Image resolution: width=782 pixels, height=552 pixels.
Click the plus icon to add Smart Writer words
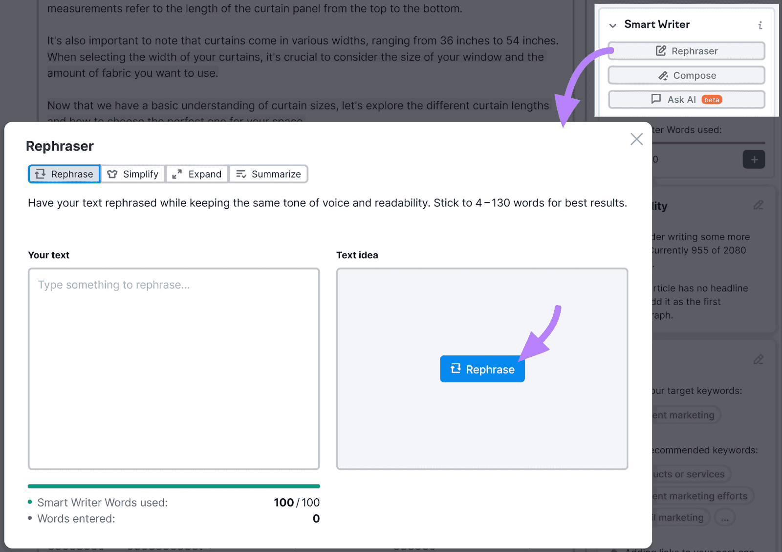(x=754, y=159)
